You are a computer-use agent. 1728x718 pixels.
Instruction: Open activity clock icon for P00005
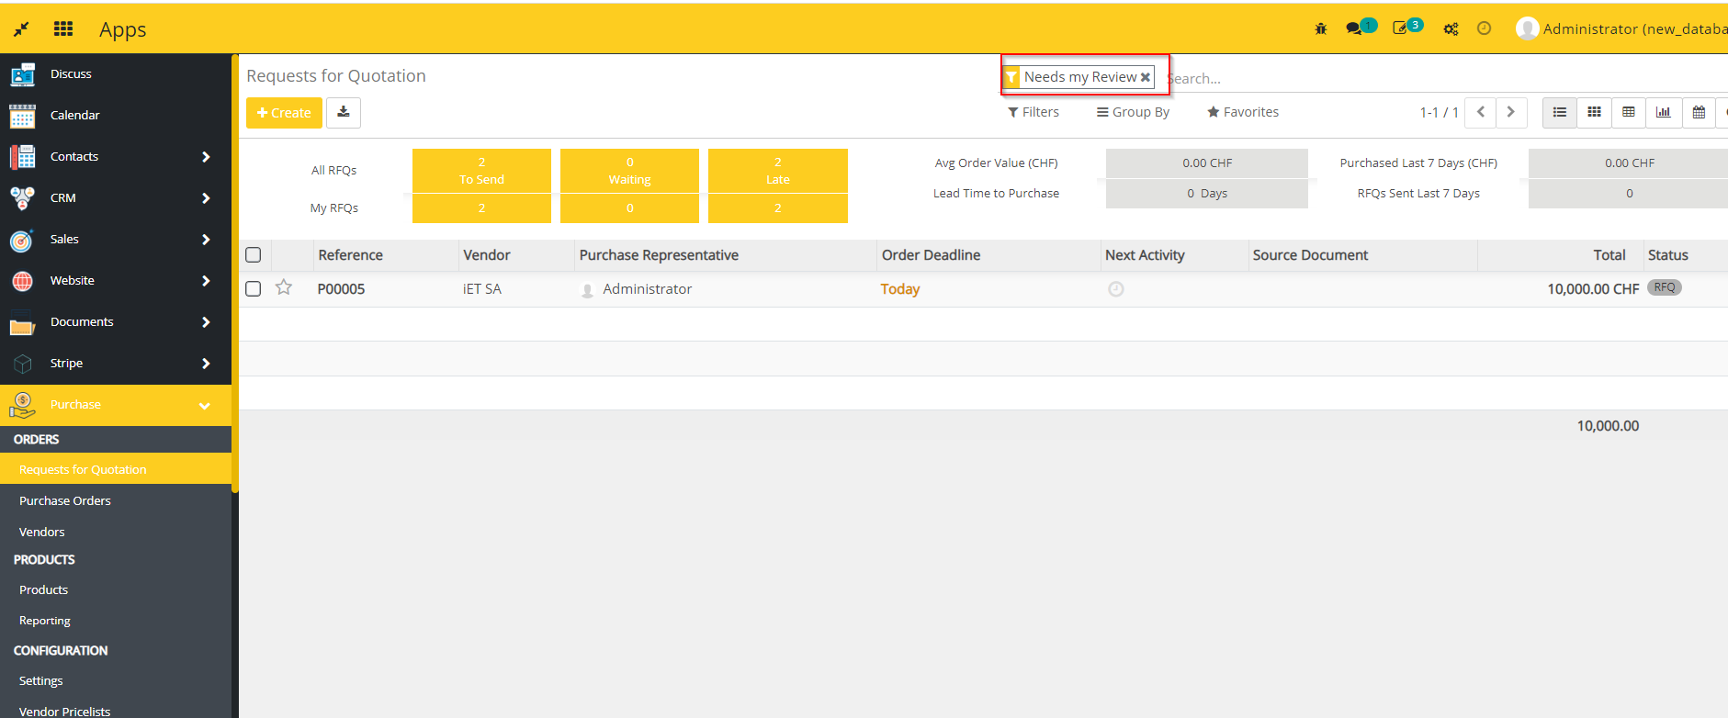point(1115,289)
